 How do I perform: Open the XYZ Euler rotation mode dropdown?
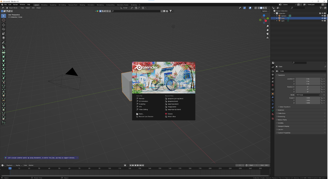[308, 95]
